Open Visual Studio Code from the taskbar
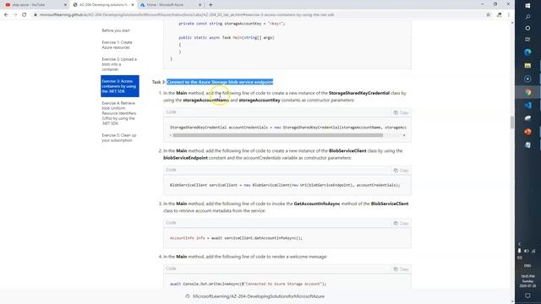 tap(527, 105)
